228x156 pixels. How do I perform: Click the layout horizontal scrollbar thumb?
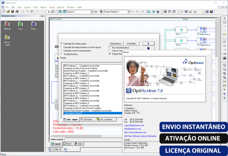tap(77, 136)
